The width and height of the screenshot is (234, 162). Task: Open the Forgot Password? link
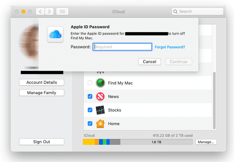(170, 47)
